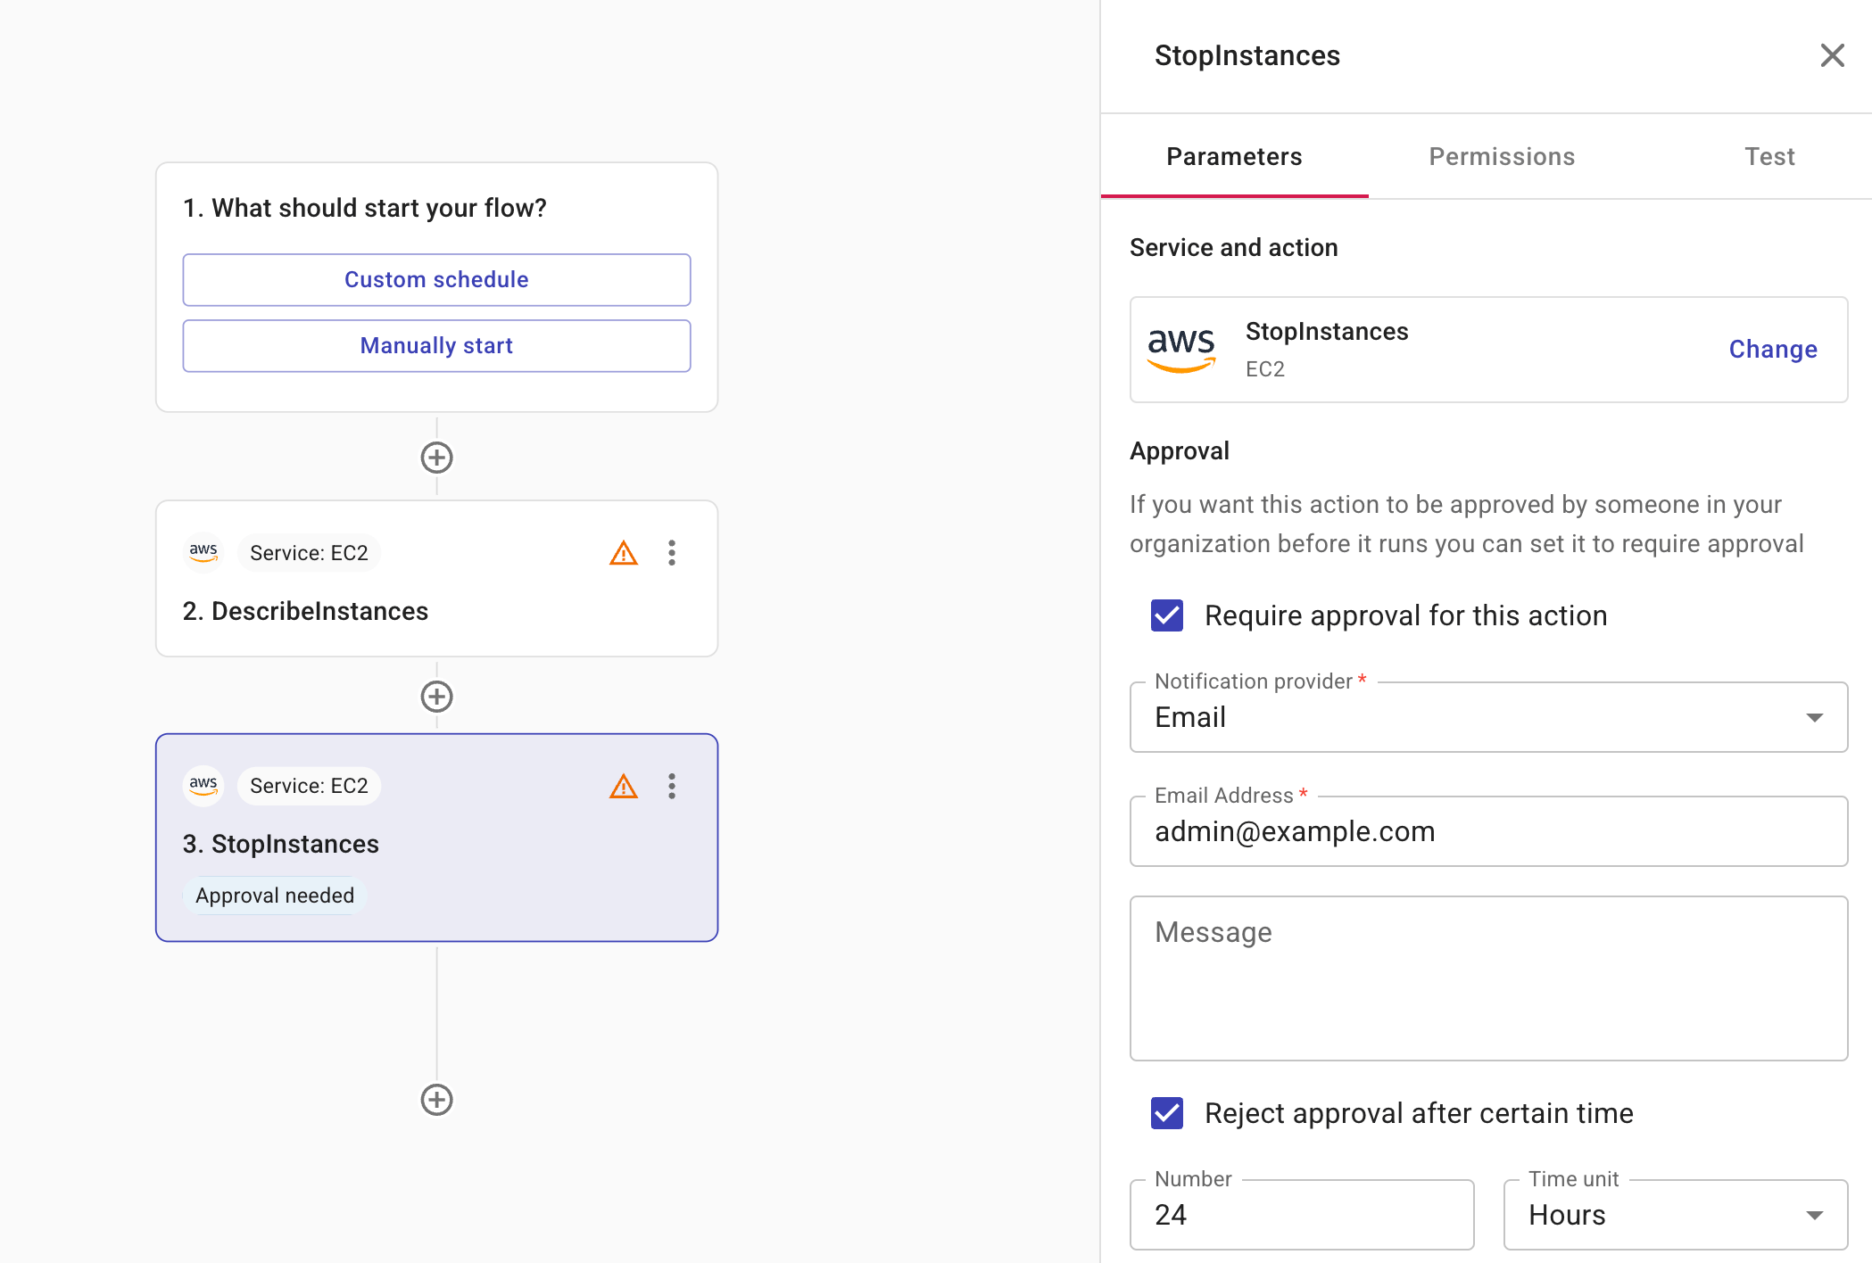Close the StopInstances side panel
The height and width of the screenshot is (1263, 1872).
[1832, 55]
